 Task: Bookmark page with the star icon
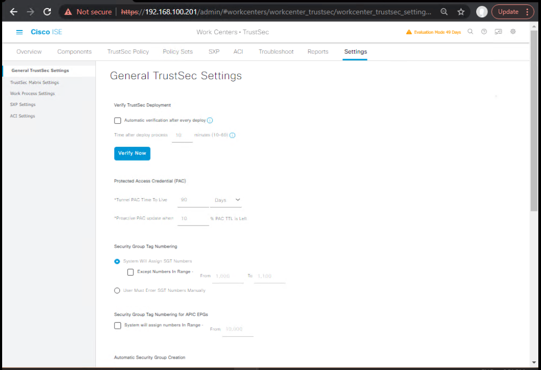(461, 12)
